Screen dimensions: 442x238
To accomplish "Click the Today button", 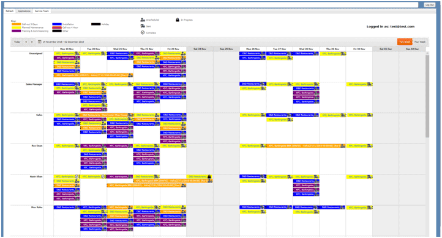I will 17,42.
